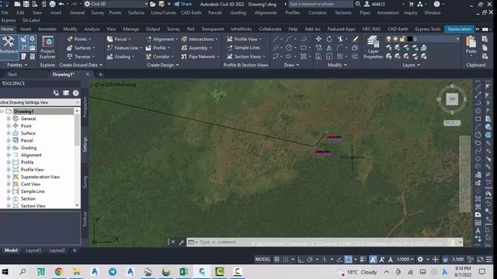Image resolution: width=497 pixels, height=279 pixels.
Task: Click the ViewCube TOP face
Action: tap(452, 99)
